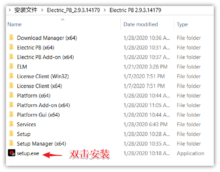Sort files by Type column header
220x172 pixels.
[182, 24]
